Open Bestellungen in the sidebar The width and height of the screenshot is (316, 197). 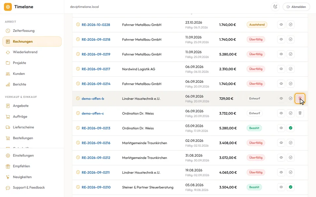coord(32,138)
